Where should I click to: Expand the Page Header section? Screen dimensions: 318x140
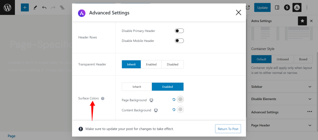point(281,125)
